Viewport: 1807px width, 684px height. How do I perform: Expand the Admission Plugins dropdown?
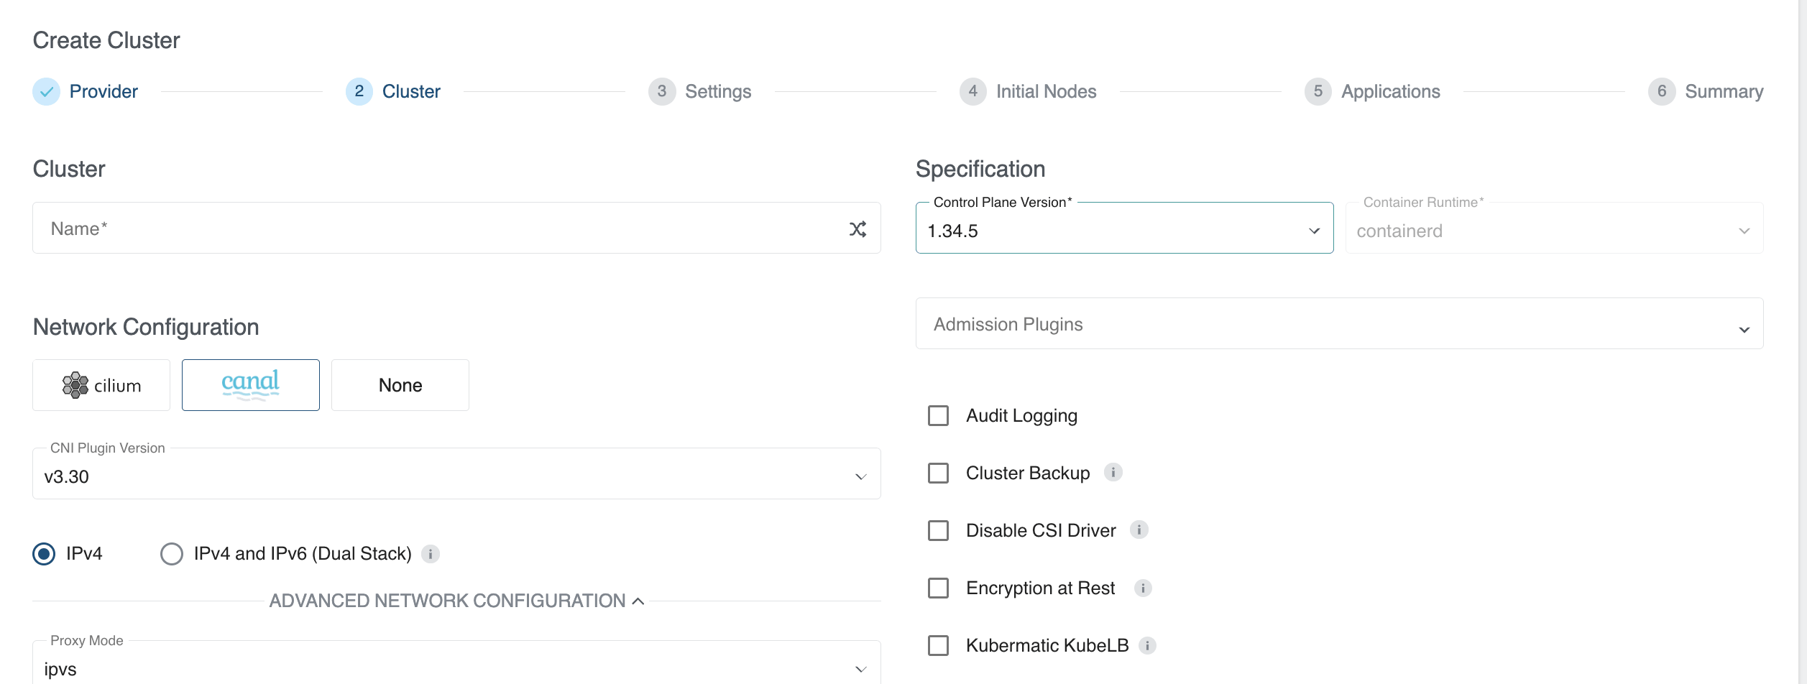click(x=1338, y=325)
